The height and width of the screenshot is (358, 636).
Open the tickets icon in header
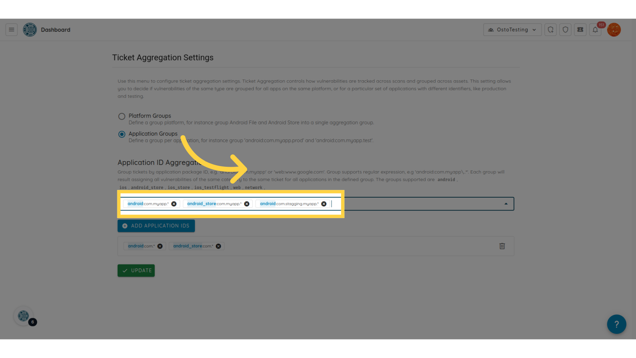coord(580,30)
